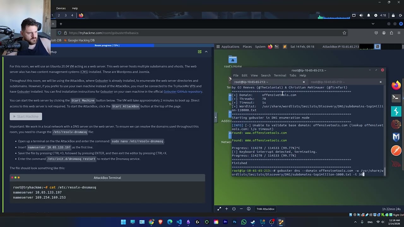Click the power icon in AttackBox bottom bar
This screenshot has height=227, width=404.
point(234,209)
